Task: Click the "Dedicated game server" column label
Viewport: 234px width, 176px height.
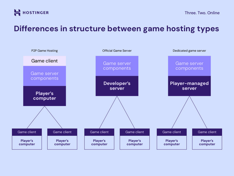Action: [189, 51]
